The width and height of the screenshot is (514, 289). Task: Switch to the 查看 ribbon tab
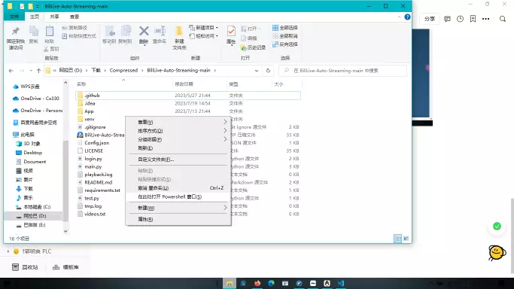coord(75,17)
